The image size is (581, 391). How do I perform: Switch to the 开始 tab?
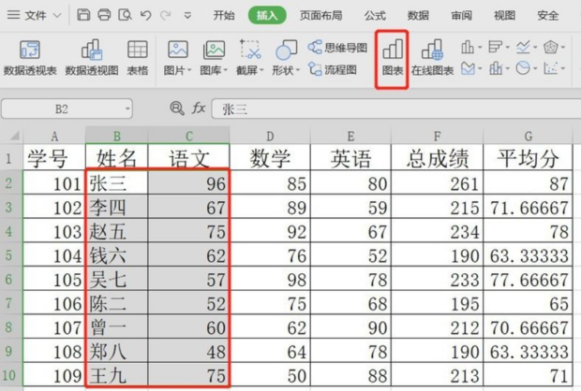(224, 15)
